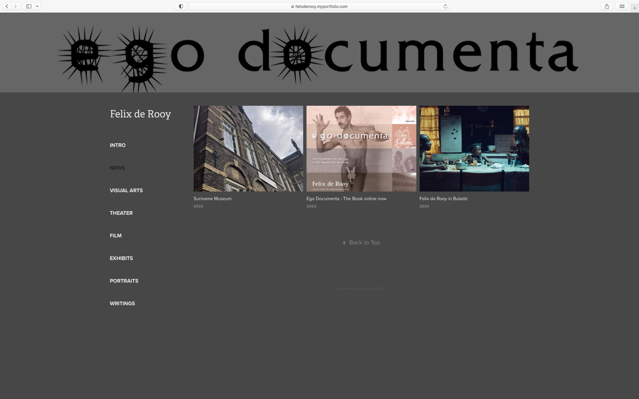
Task: Toggle the Safari sidebar button
Action: [x=29, y=6]
